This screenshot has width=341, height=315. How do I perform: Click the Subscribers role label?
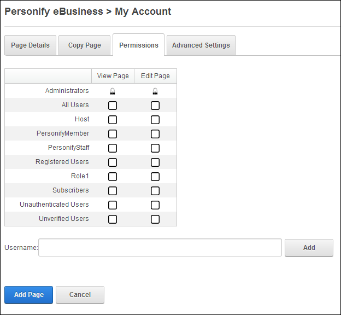coord(70,190)
